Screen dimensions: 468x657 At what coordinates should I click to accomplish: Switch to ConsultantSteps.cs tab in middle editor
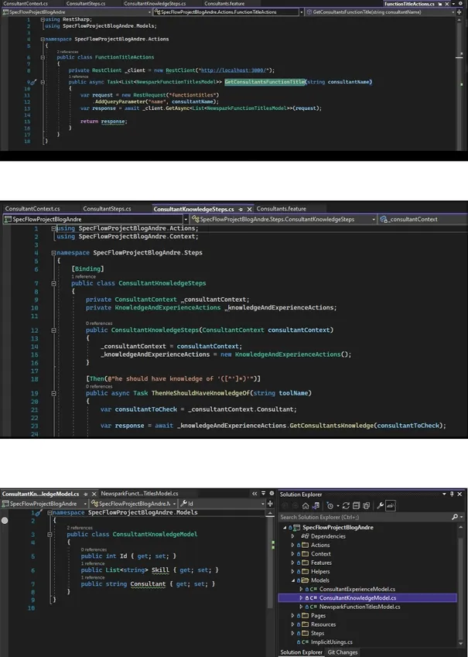[x=107, y=209]
